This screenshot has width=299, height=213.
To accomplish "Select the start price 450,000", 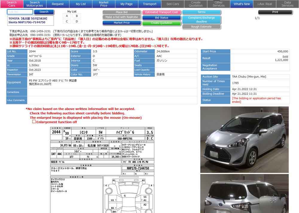I will [283, 51].
